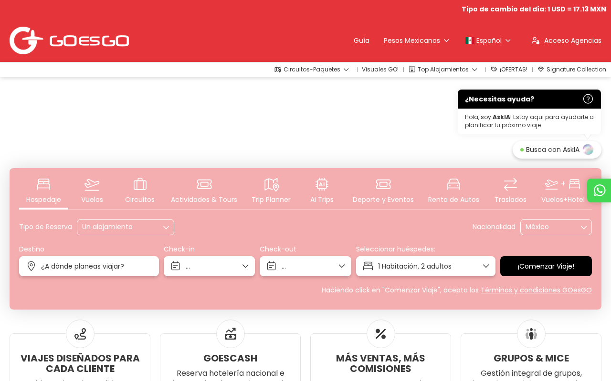This screenshot has width=611, height=381.
Task: Open the Nacionalidad México dropdown
Action: [556, 227]
